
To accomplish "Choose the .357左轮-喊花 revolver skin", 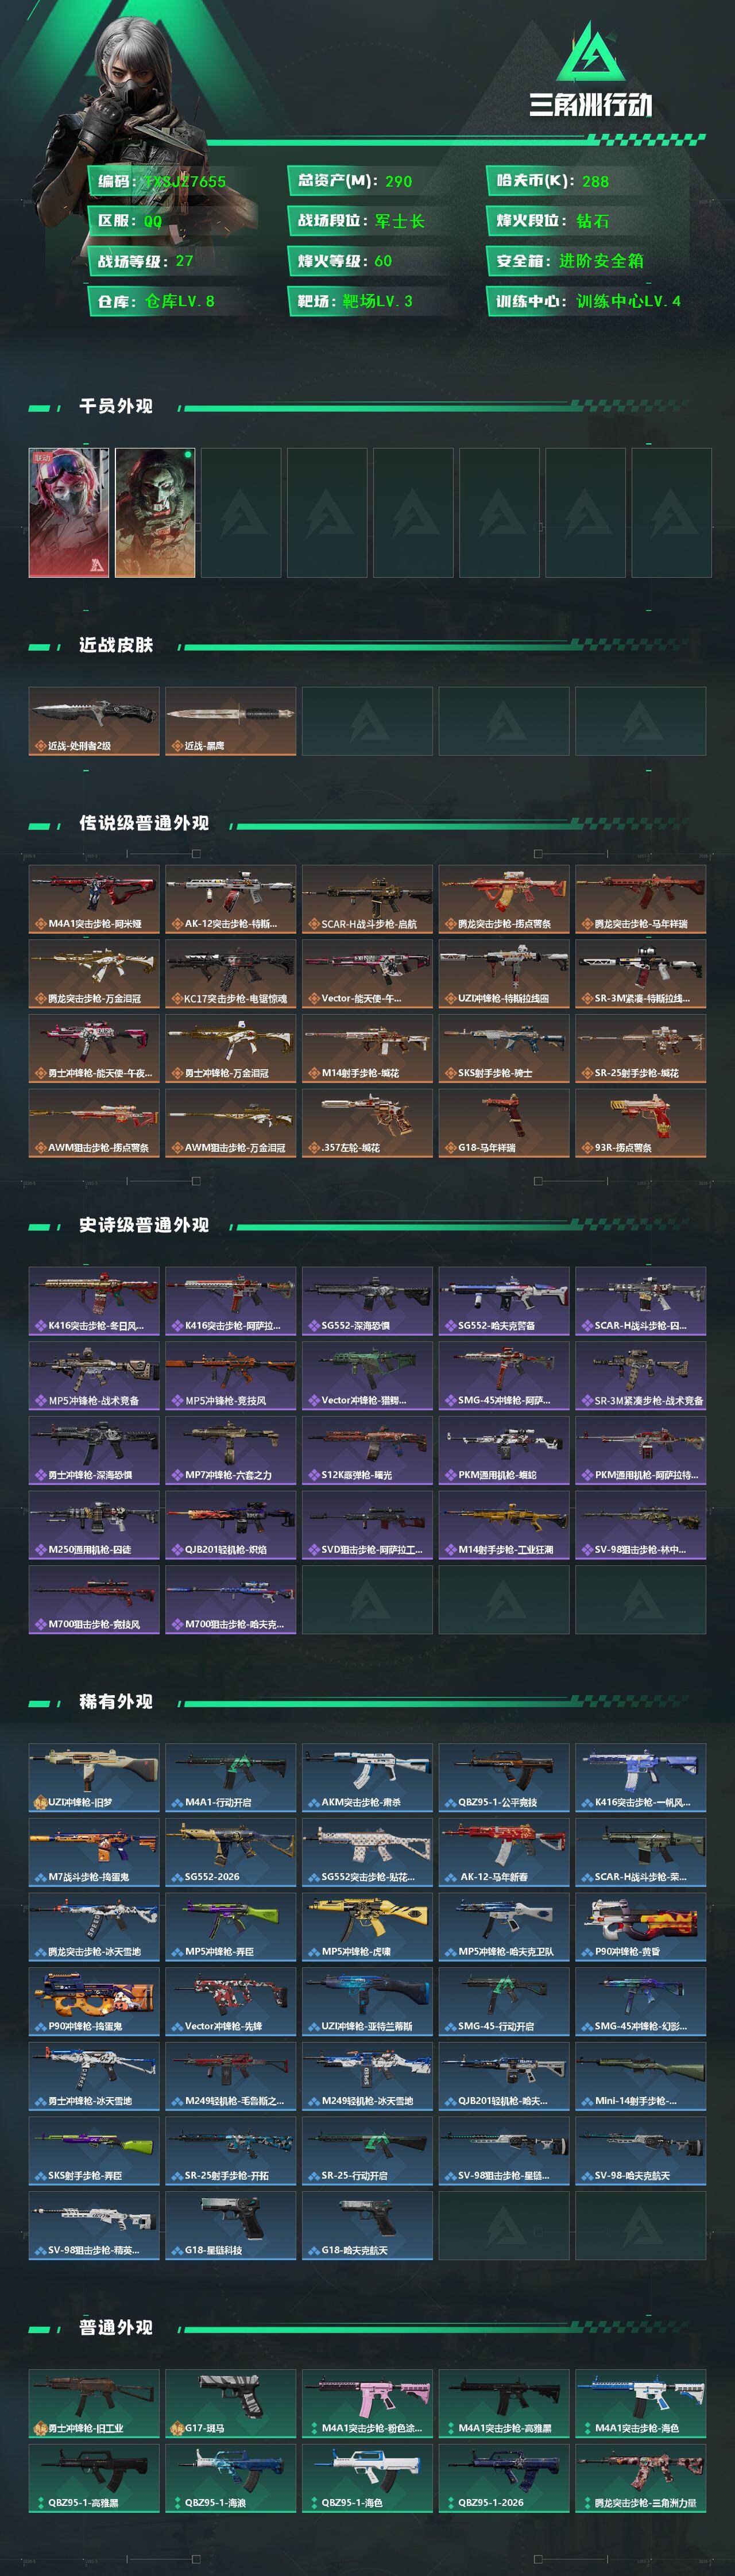I will tap(367, 1123).
